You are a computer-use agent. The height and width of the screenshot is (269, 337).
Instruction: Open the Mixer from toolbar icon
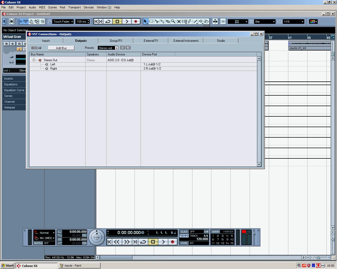(x=43, y=22)
